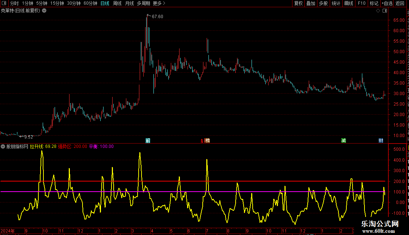409x235 pixels.
Task: Click the 复权 button
Action: (298, 3)
